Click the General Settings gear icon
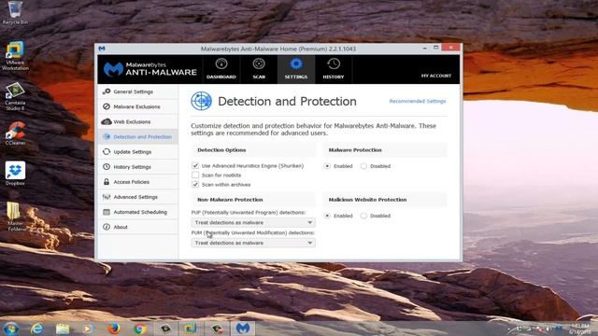Screen dimensions: 598x336 [x=107, y=91]
